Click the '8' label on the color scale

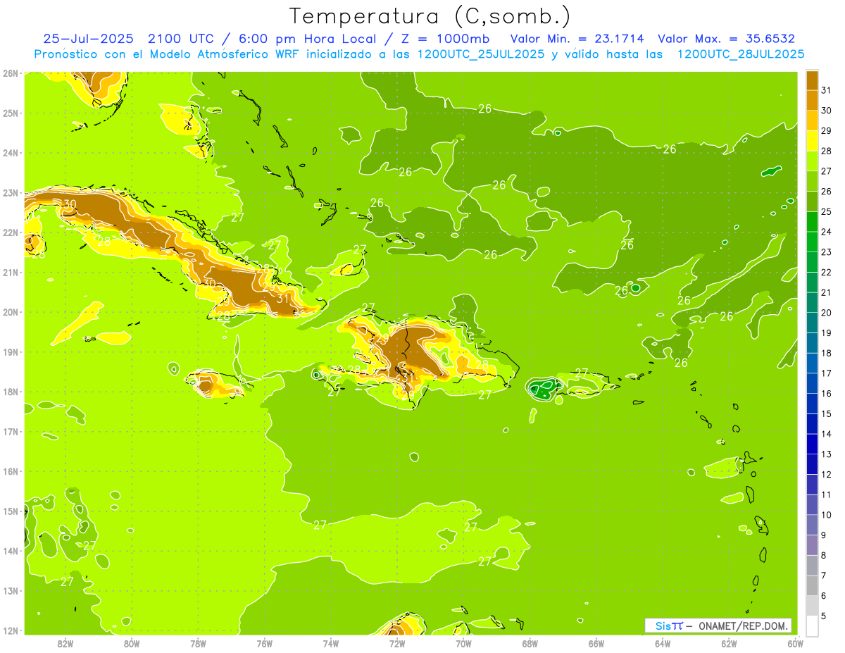[x=825, y=555]
